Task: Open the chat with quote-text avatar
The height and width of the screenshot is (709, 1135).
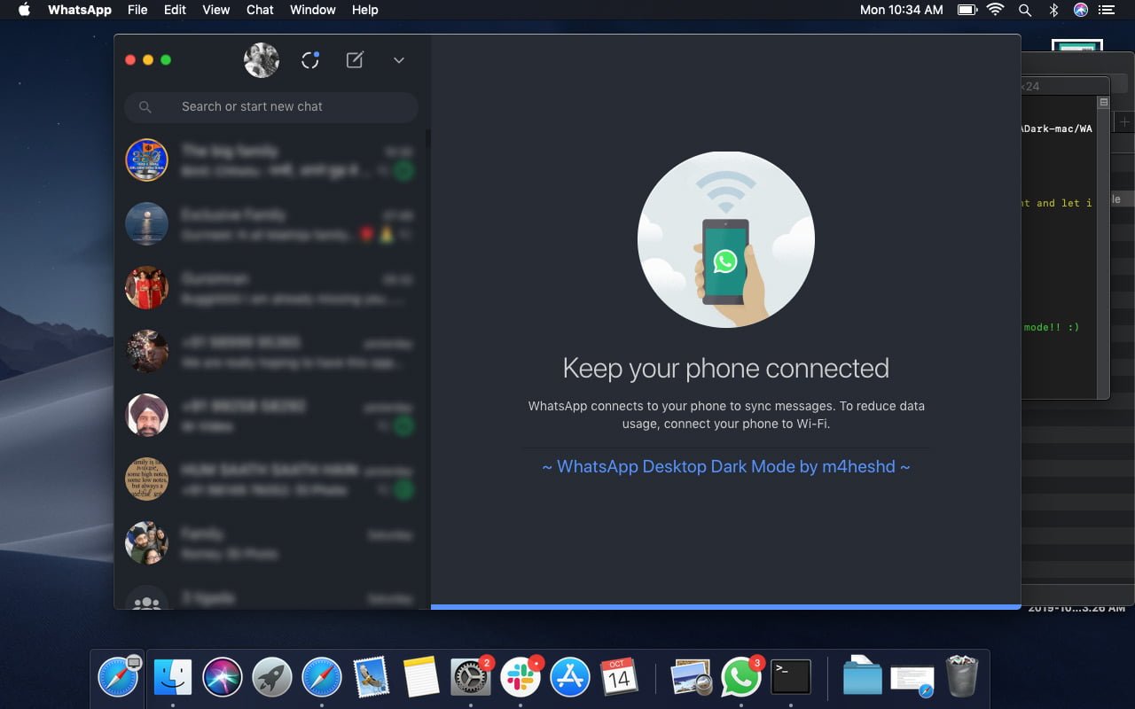Action: [x=271, y=479]
